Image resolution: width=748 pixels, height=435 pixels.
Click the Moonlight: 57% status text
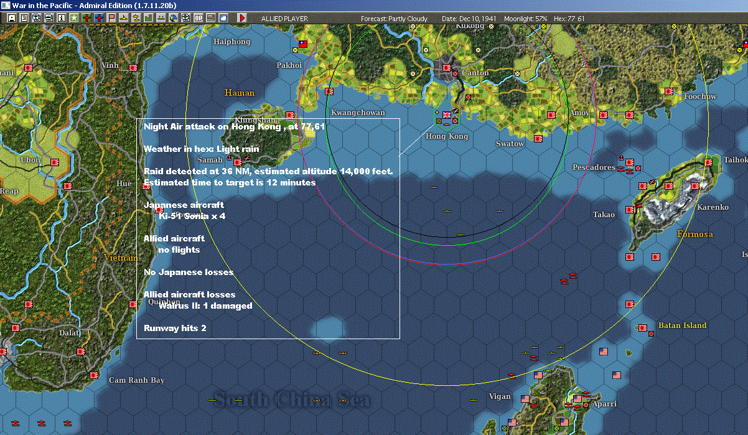tap(525, 19)
